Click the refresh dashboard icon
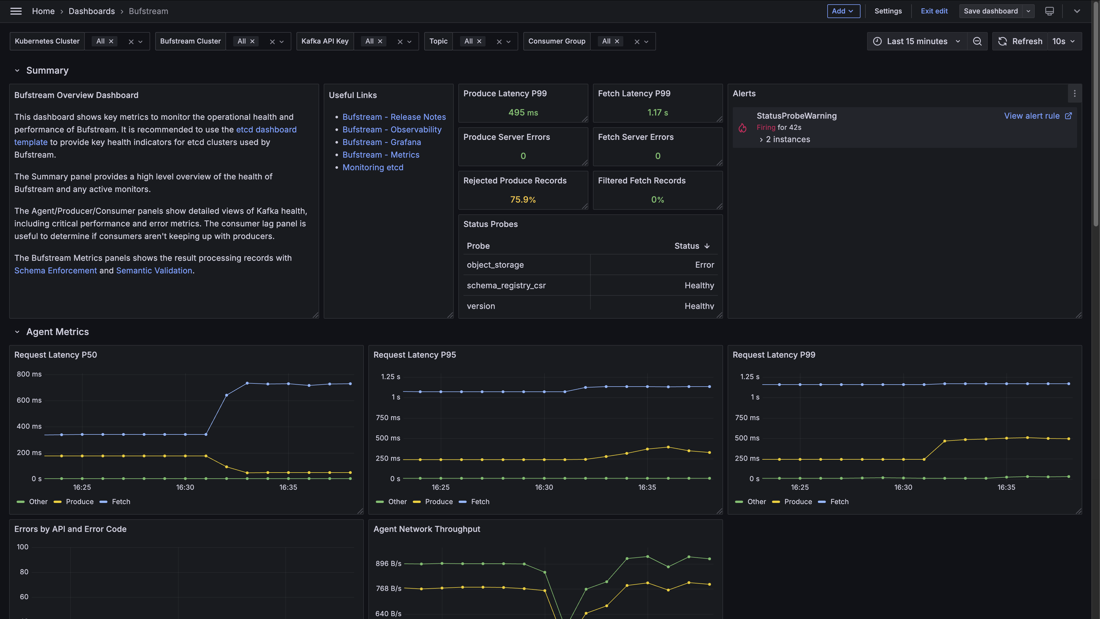 (x=1002, y=41)
